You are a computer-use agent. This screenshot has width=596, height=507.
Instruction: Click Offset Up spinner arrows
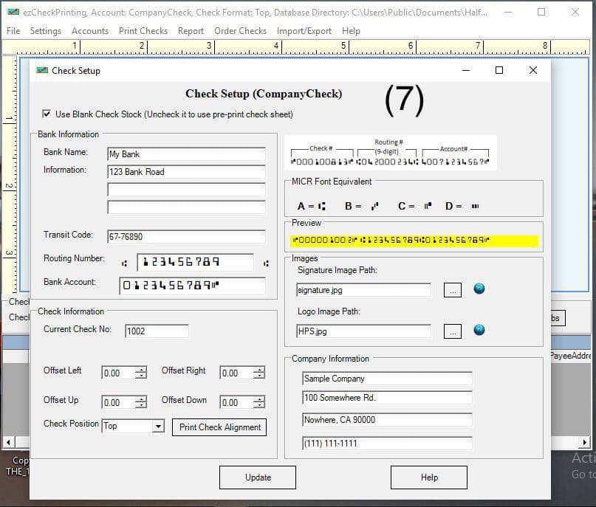(140, 403)
